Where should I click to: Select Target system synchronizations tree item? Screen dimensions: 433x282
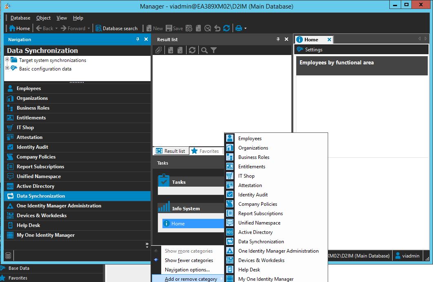[53, 60]
